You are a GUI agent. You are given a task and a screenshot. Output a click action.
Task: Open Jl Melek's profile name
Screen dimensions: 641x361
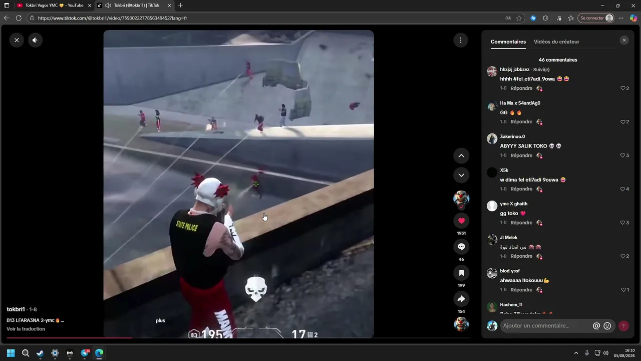click(x=508, y=237)
